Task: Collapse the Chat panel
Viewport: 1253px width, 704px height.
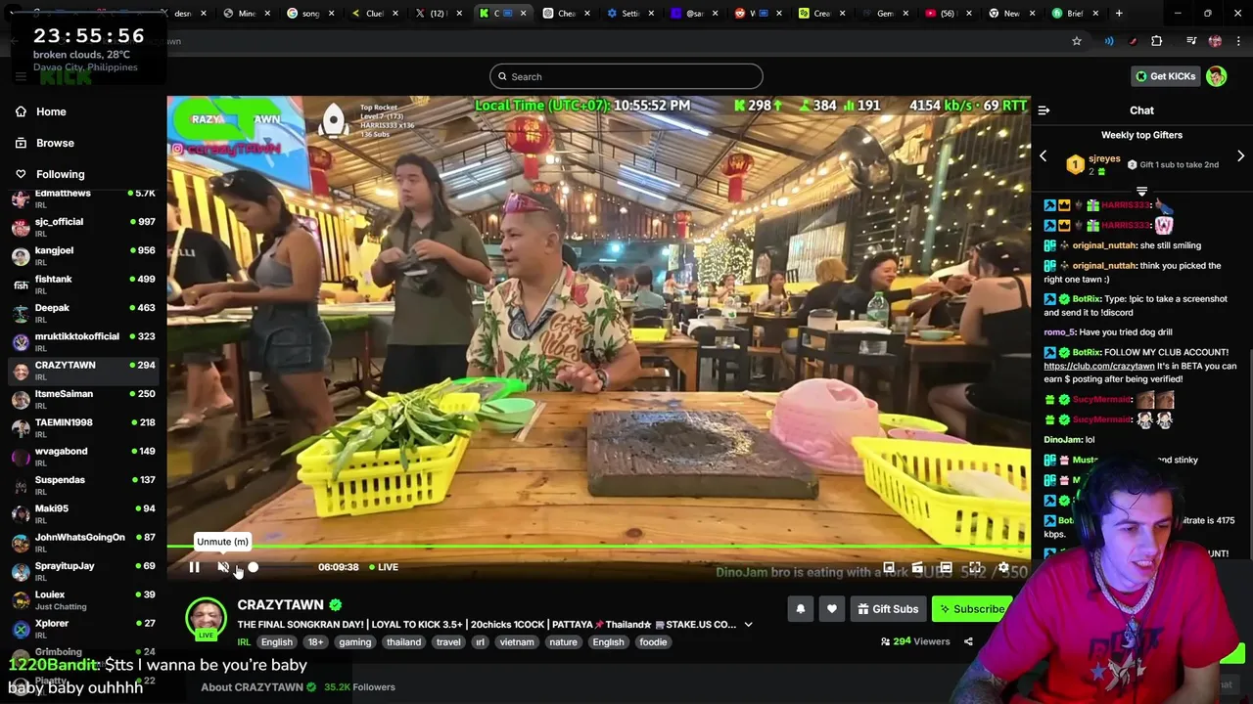Action: pos(1044,110)
